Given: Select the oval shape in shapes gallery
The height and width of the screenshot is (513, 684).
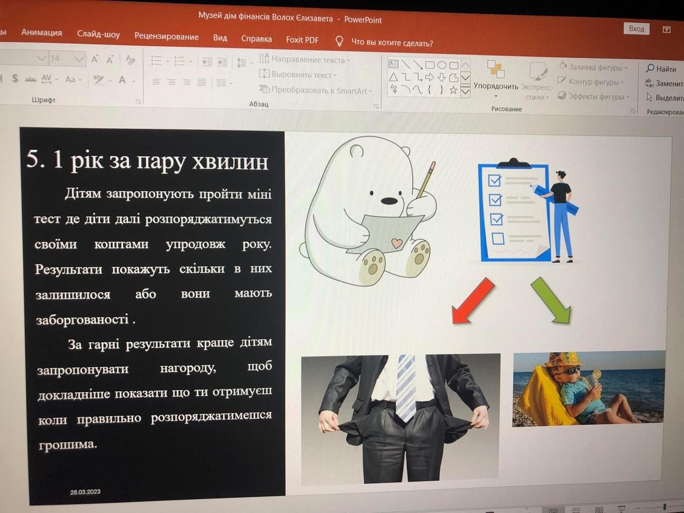Looking at the screenshot, I should click(x=441, y=65).
